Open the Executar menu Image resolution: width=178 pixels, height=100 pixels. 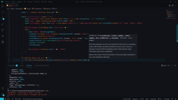pyautogui.click(x=37, y=2)
